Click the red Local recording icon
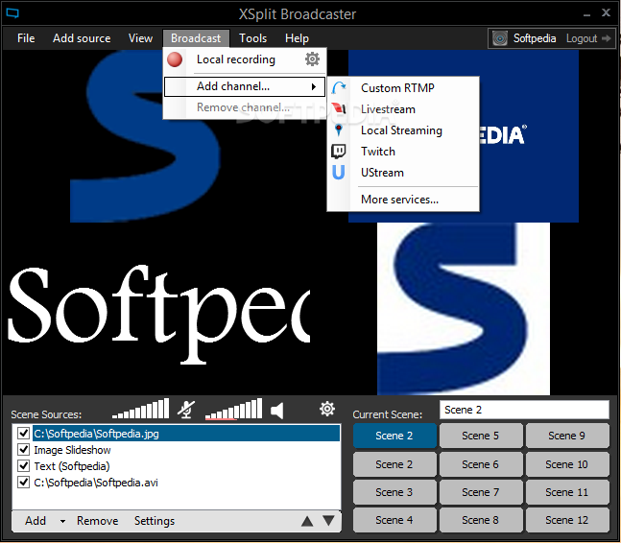The width and height of the screenshot is (621, 543). tap(175, 59)
